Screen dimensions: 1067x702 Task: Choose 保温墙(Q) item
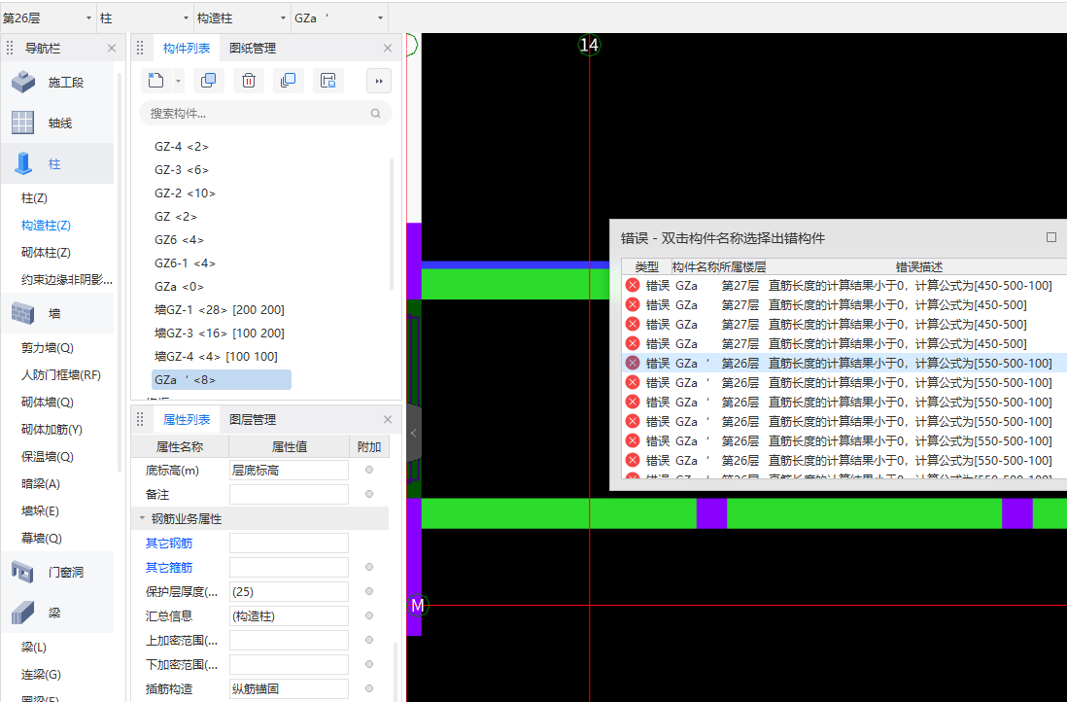pos(47,457)
